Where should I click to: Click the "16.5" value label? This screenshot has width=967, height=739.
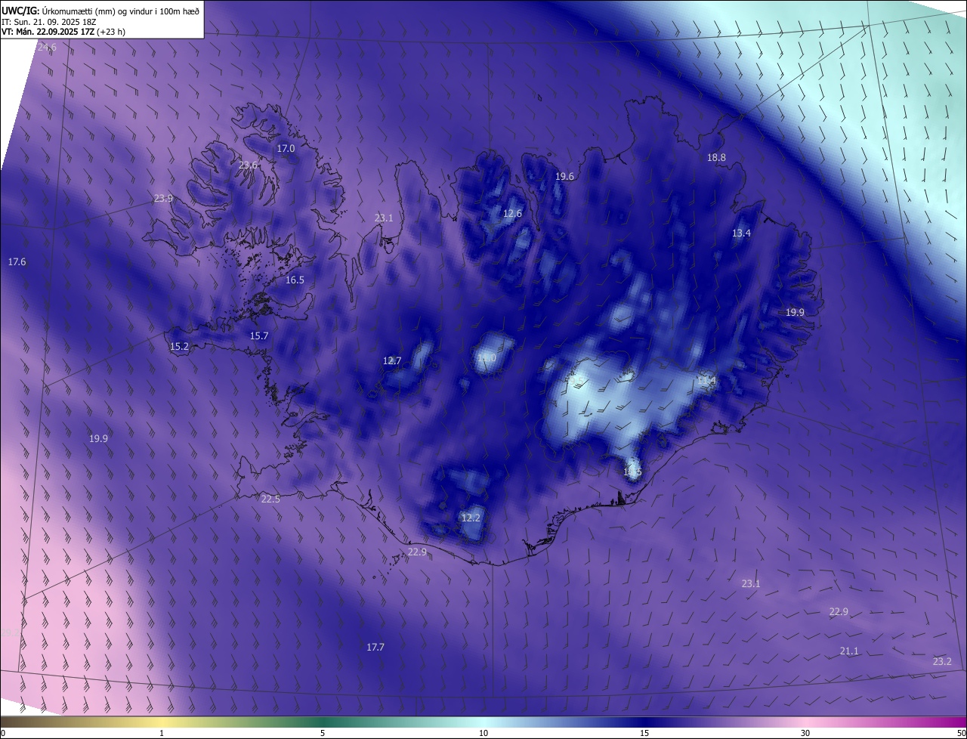[x=295, y=280]
